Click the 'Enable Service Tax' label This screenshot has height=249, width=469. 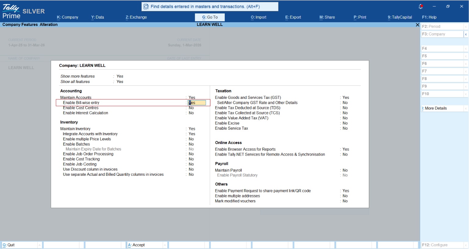coord(231,128)
